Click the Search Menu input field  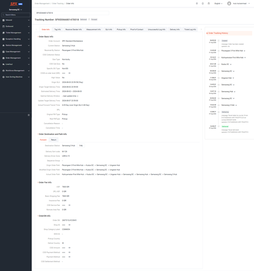(x=16, y=15)
